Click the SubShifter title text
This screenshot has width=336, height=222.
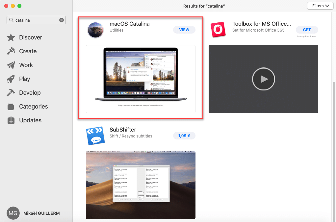coord(123,130)
